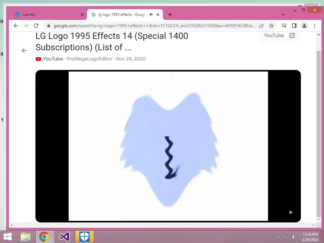Open the Windows Start menu
Screen dimensions: 324x243
[8, 237]
